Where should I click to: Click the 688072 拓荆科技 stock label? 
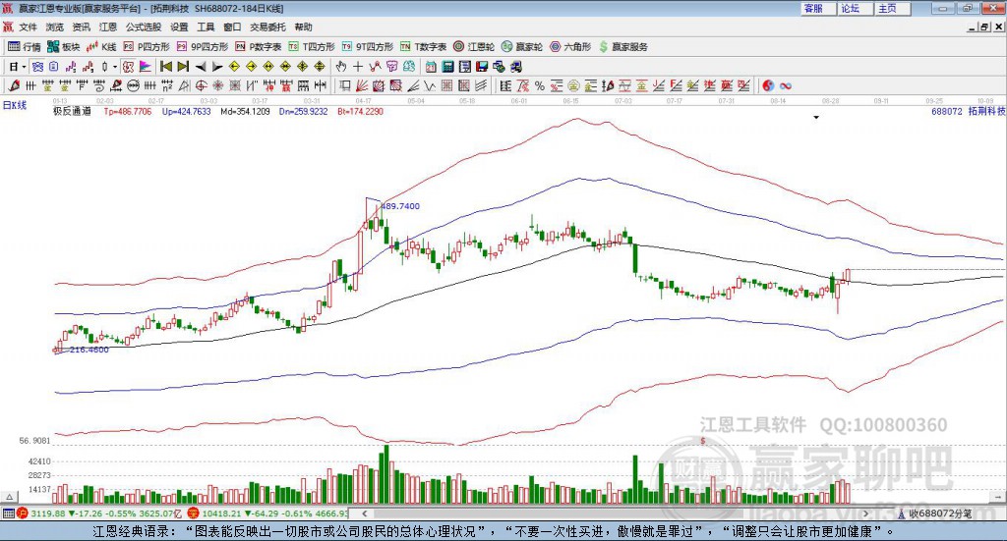[x=969, y=112]
